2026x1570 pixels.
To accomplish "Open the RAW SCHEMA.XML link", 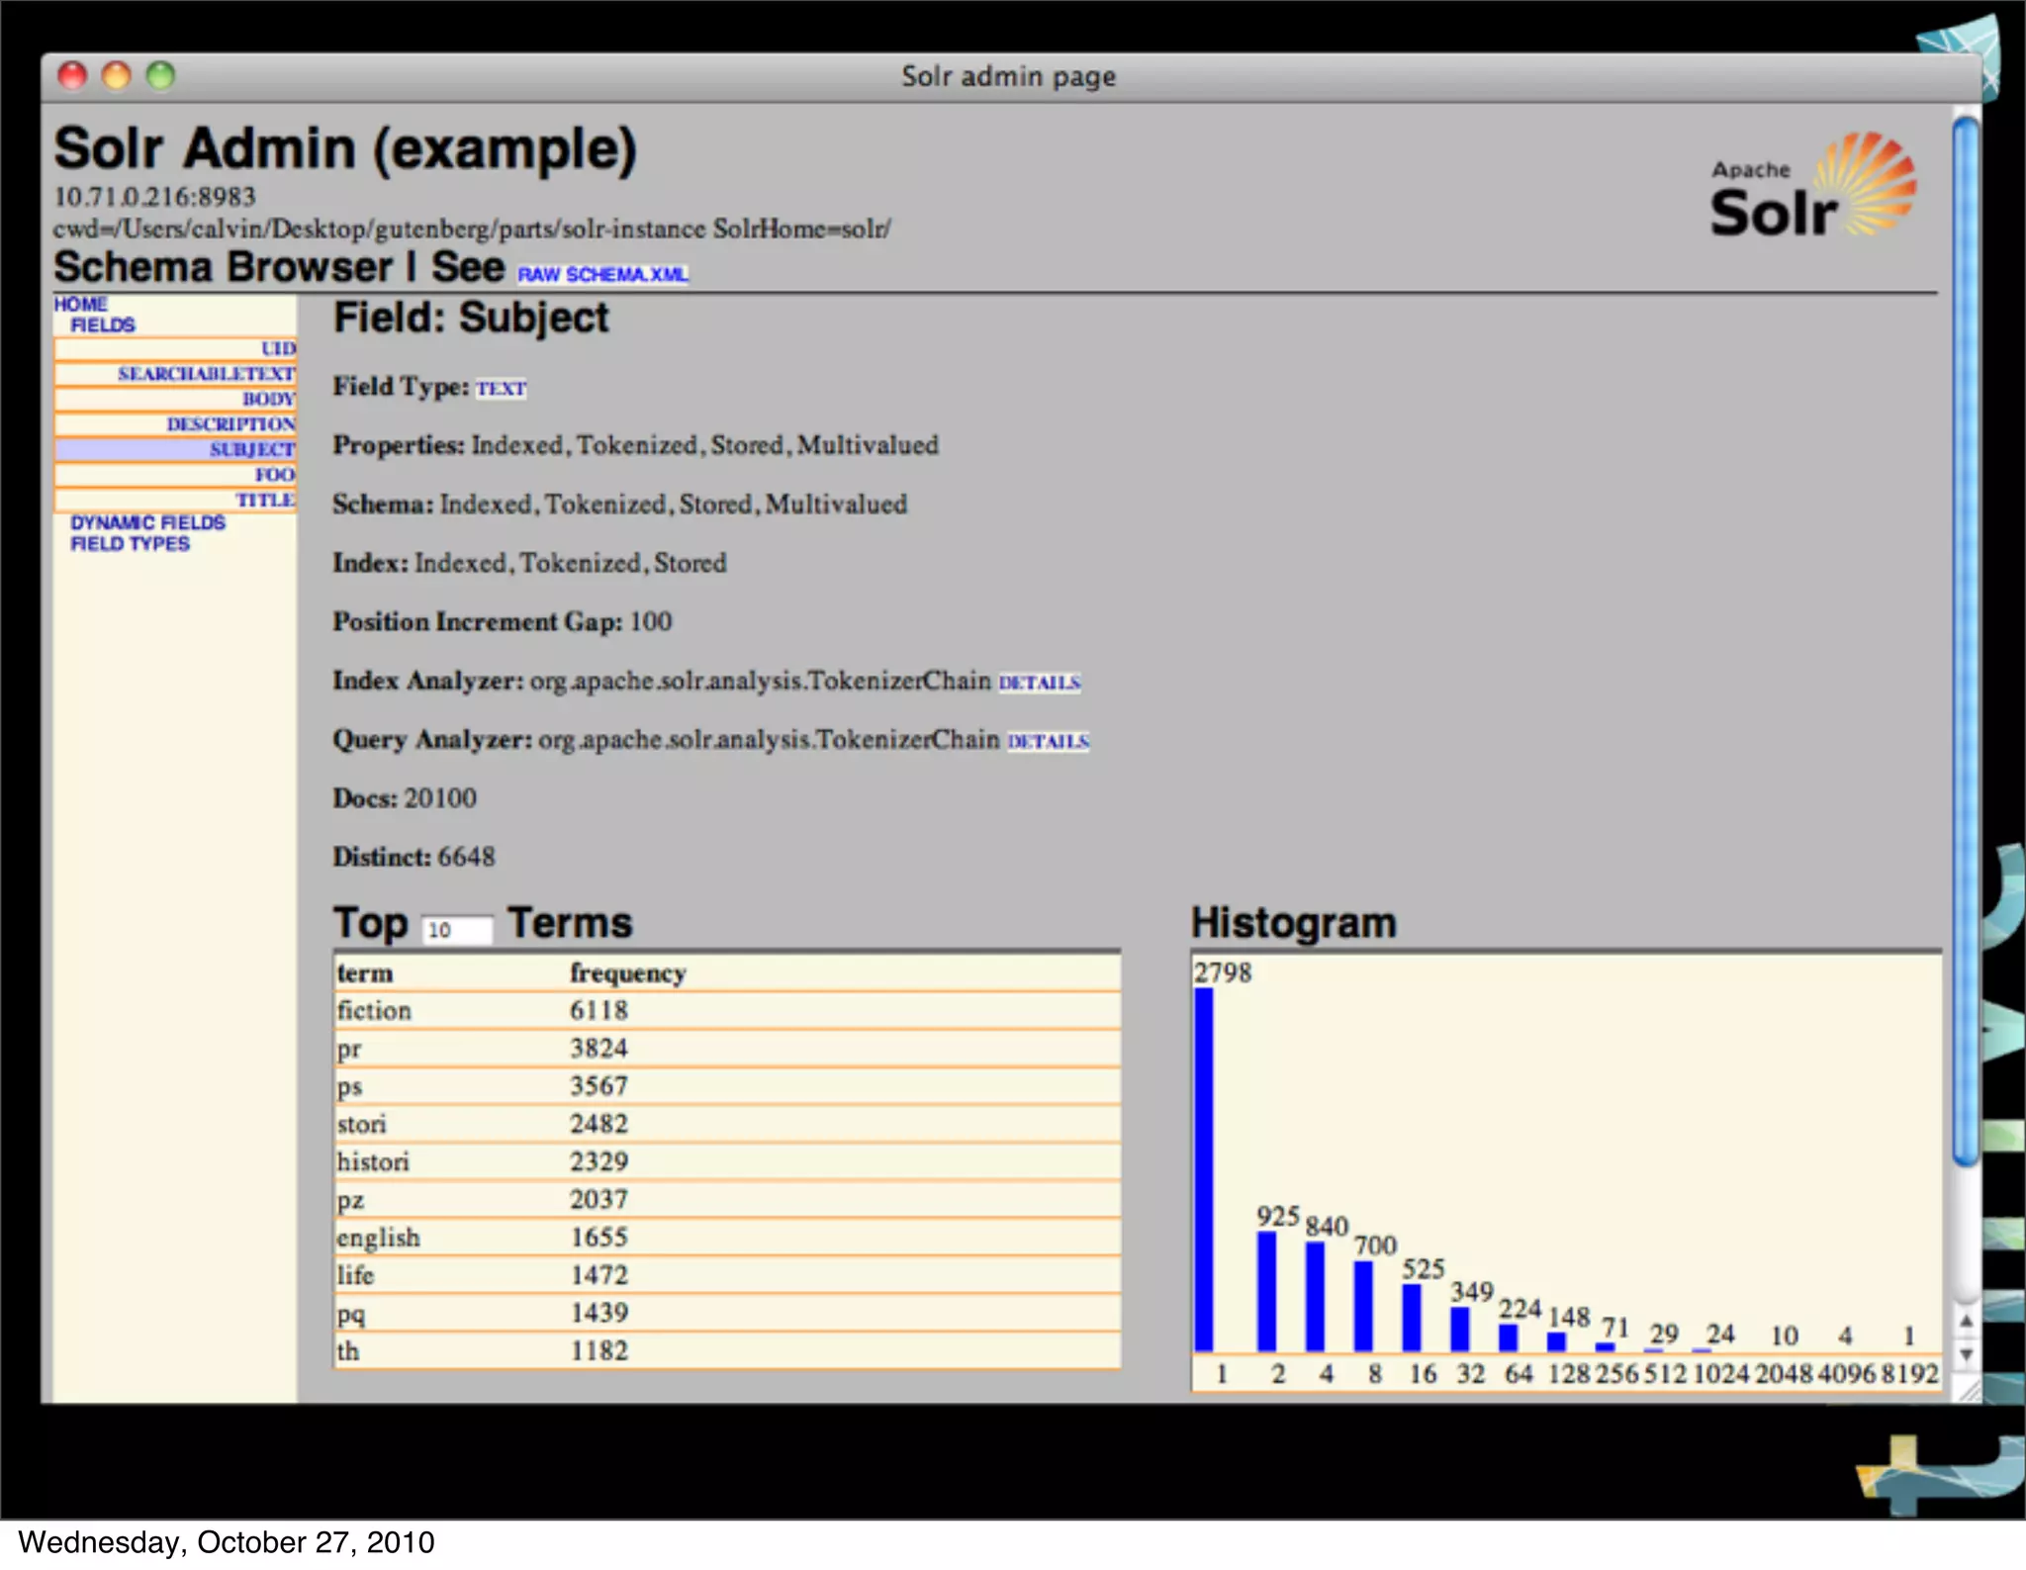I will click(602, 274).
